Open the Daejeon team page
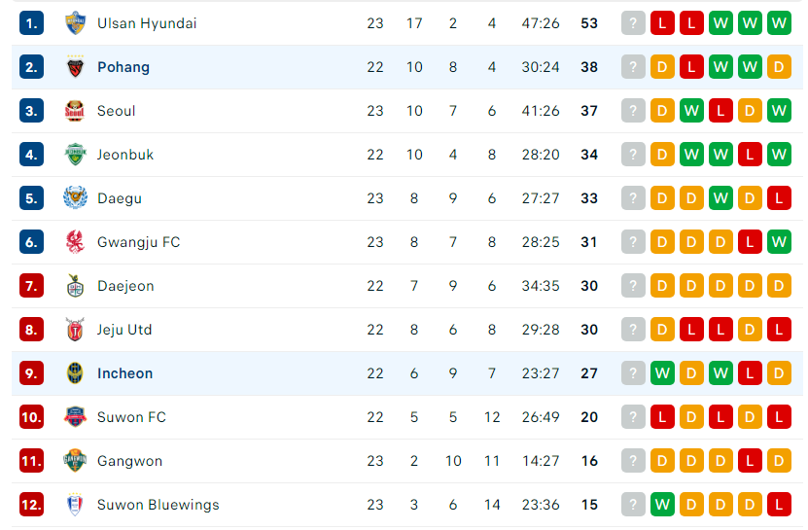Image resolution: width=808 pixels, height=530 pixels. (125, 286)
